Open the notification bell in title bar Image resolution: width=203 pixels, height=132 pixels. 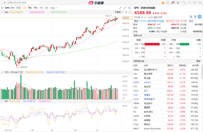pyautogui.click(x=168, y=3)
